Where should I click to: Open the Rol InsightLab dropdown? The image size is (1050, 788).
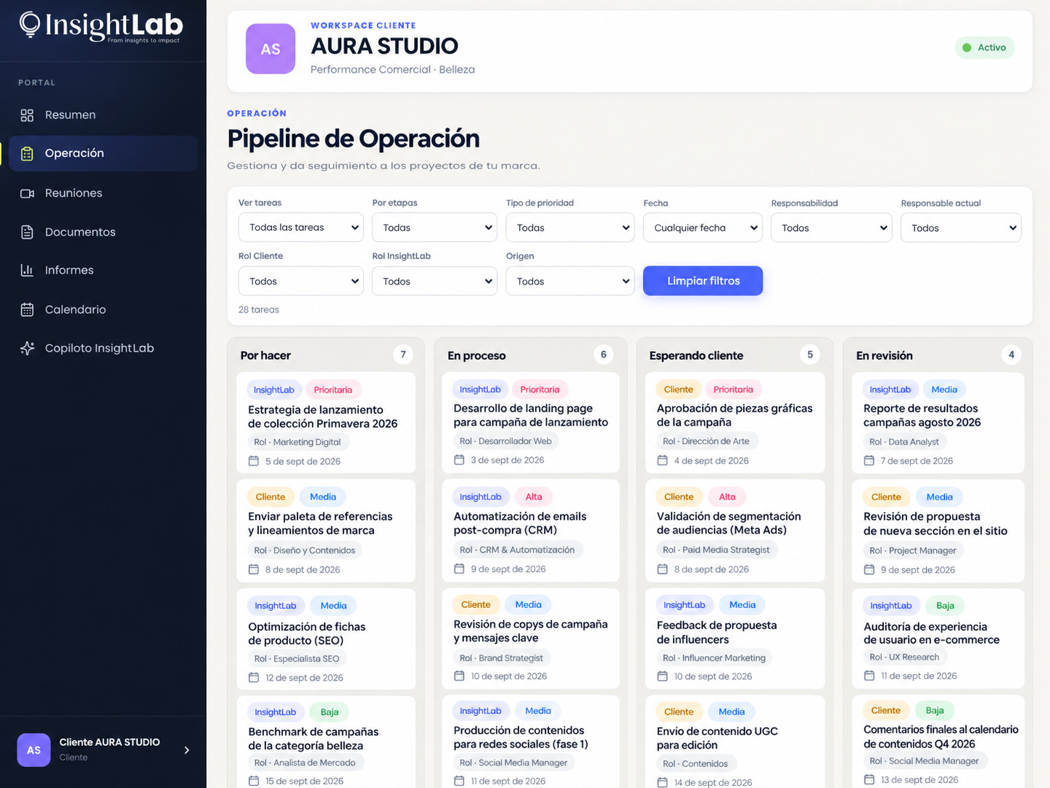[x=434, y=281]
